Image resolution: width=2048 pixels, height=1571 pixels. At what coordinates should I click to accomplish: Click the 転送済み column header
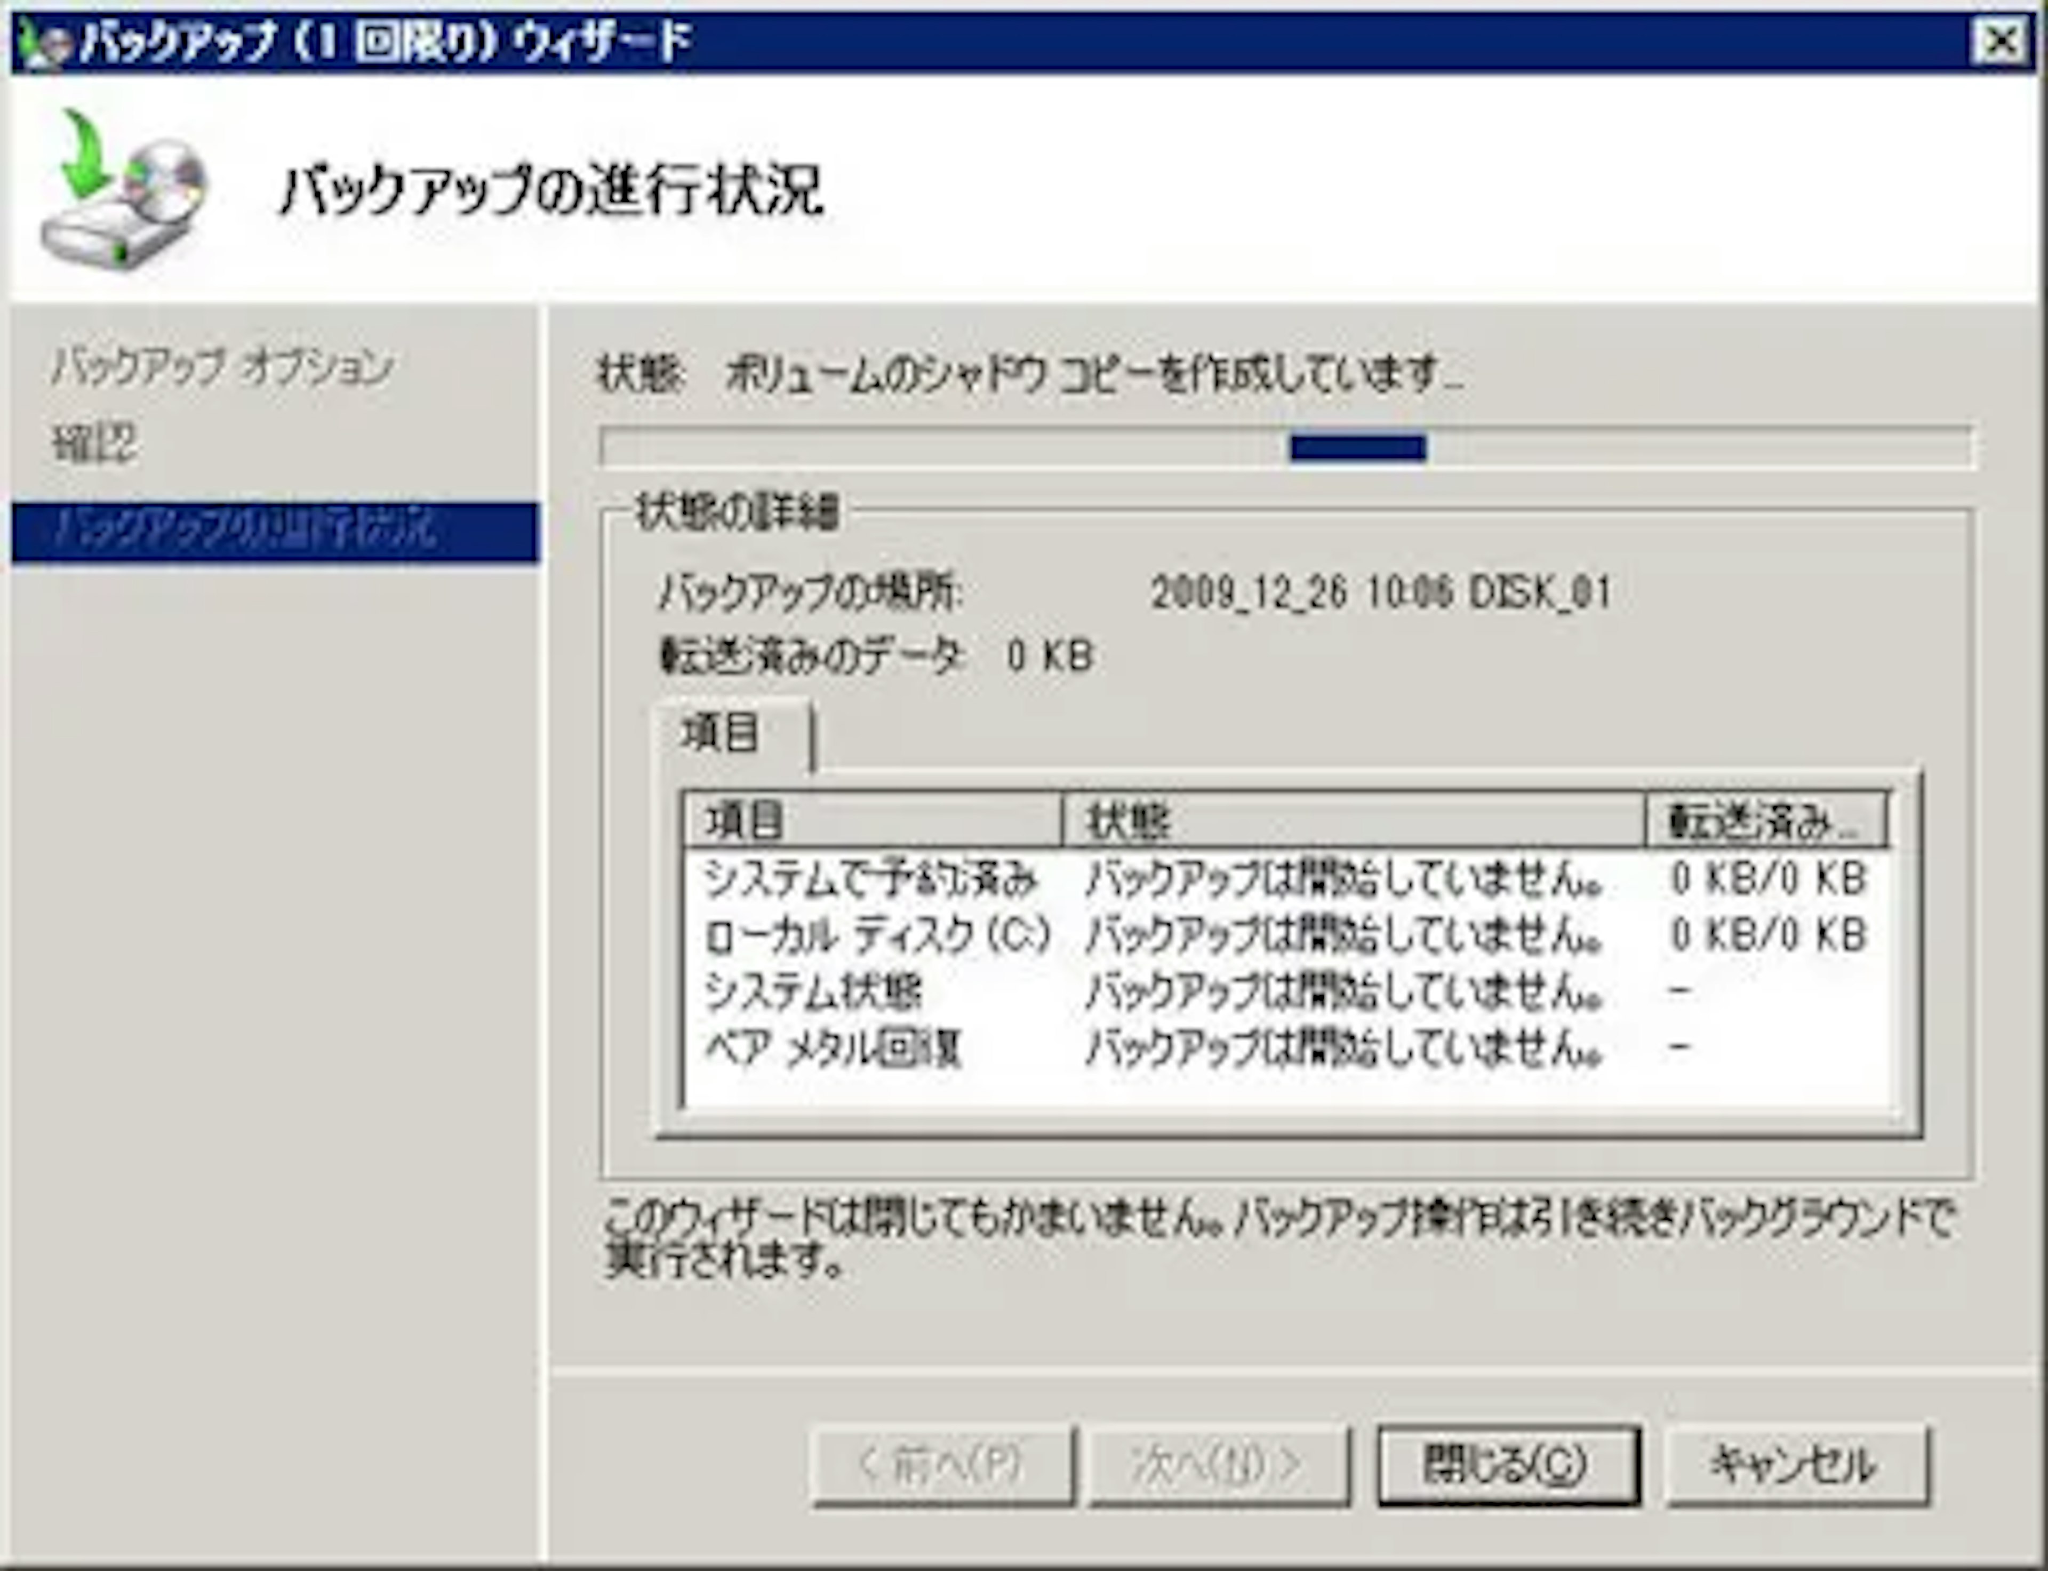[x=1764, y=821]
